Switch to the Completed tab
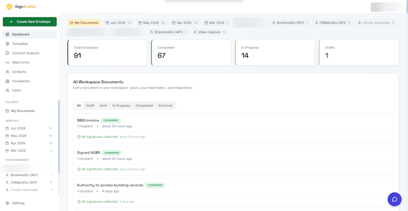Image resolution: width=408 pixels, height=211 pixels. click(144, 105)
